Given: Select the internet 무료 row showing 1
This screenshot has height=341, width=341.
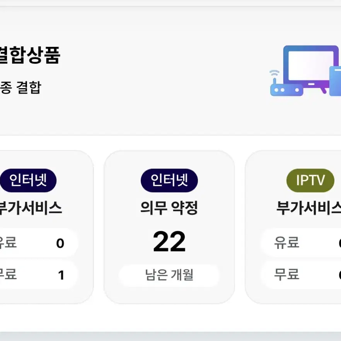Looking at the screenshot, I should [39, 275].
